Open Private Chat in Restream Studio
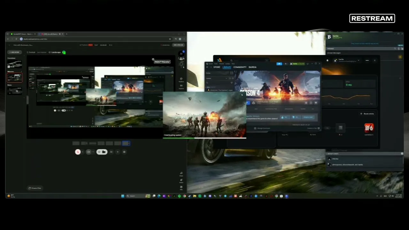 [x=35, y=188]
